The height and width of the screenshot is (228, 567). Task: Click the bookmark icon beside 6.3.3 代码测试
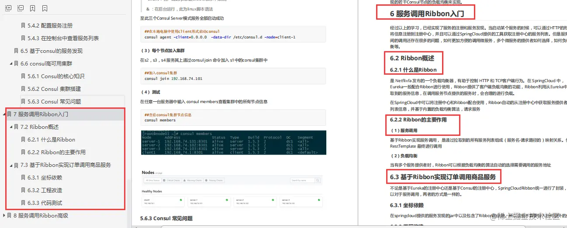click(23, 203)
